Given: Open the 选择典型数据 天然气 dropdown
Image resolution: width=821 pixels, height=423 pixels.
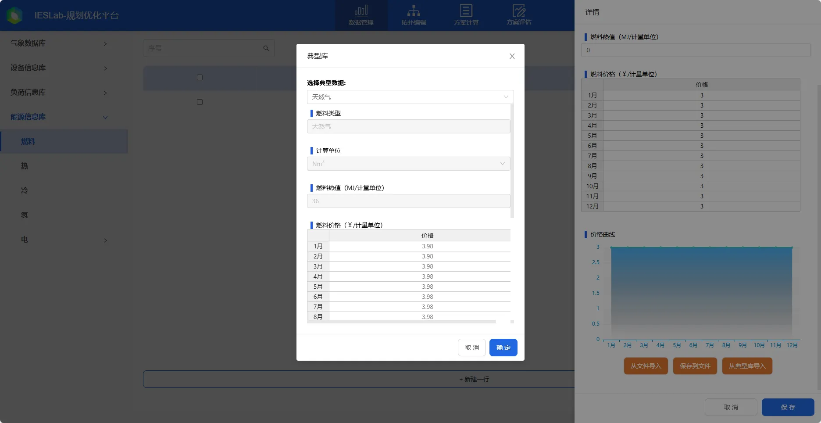Looking at the screenshot, I should click(410, 97).
